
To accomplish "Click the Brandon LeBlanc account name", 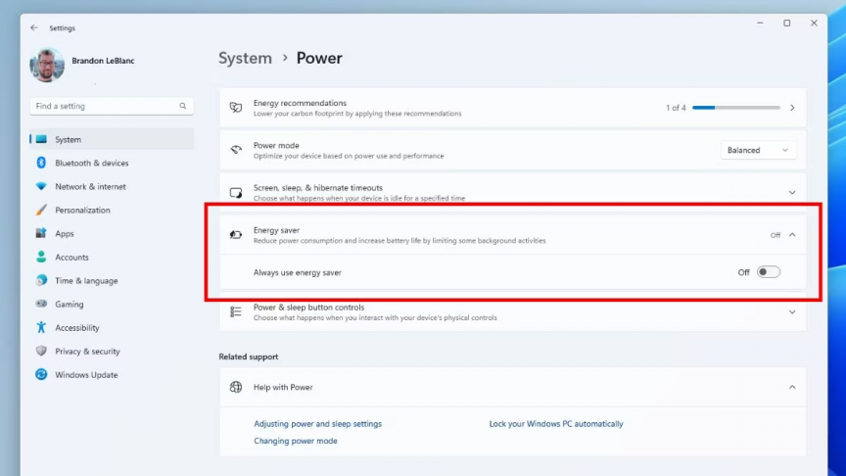I will click(x=103, y=61).
